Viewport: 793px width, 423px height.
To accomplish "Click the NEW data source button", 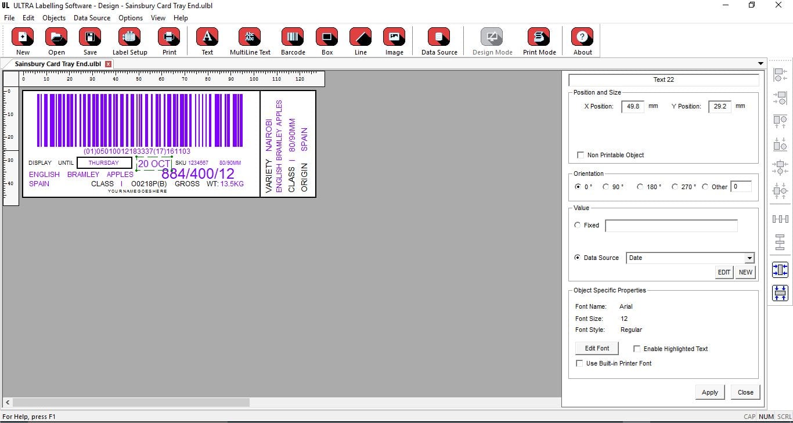I will 745,272.
